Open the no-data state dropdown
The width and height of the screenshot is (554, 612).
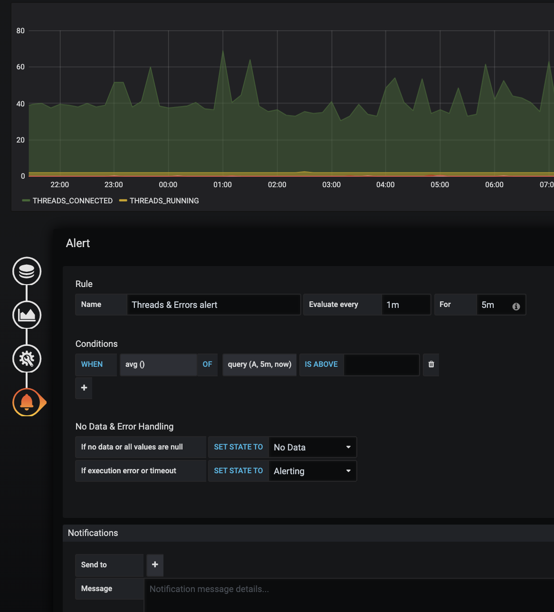pyautogui.click(x=313, y=447)
